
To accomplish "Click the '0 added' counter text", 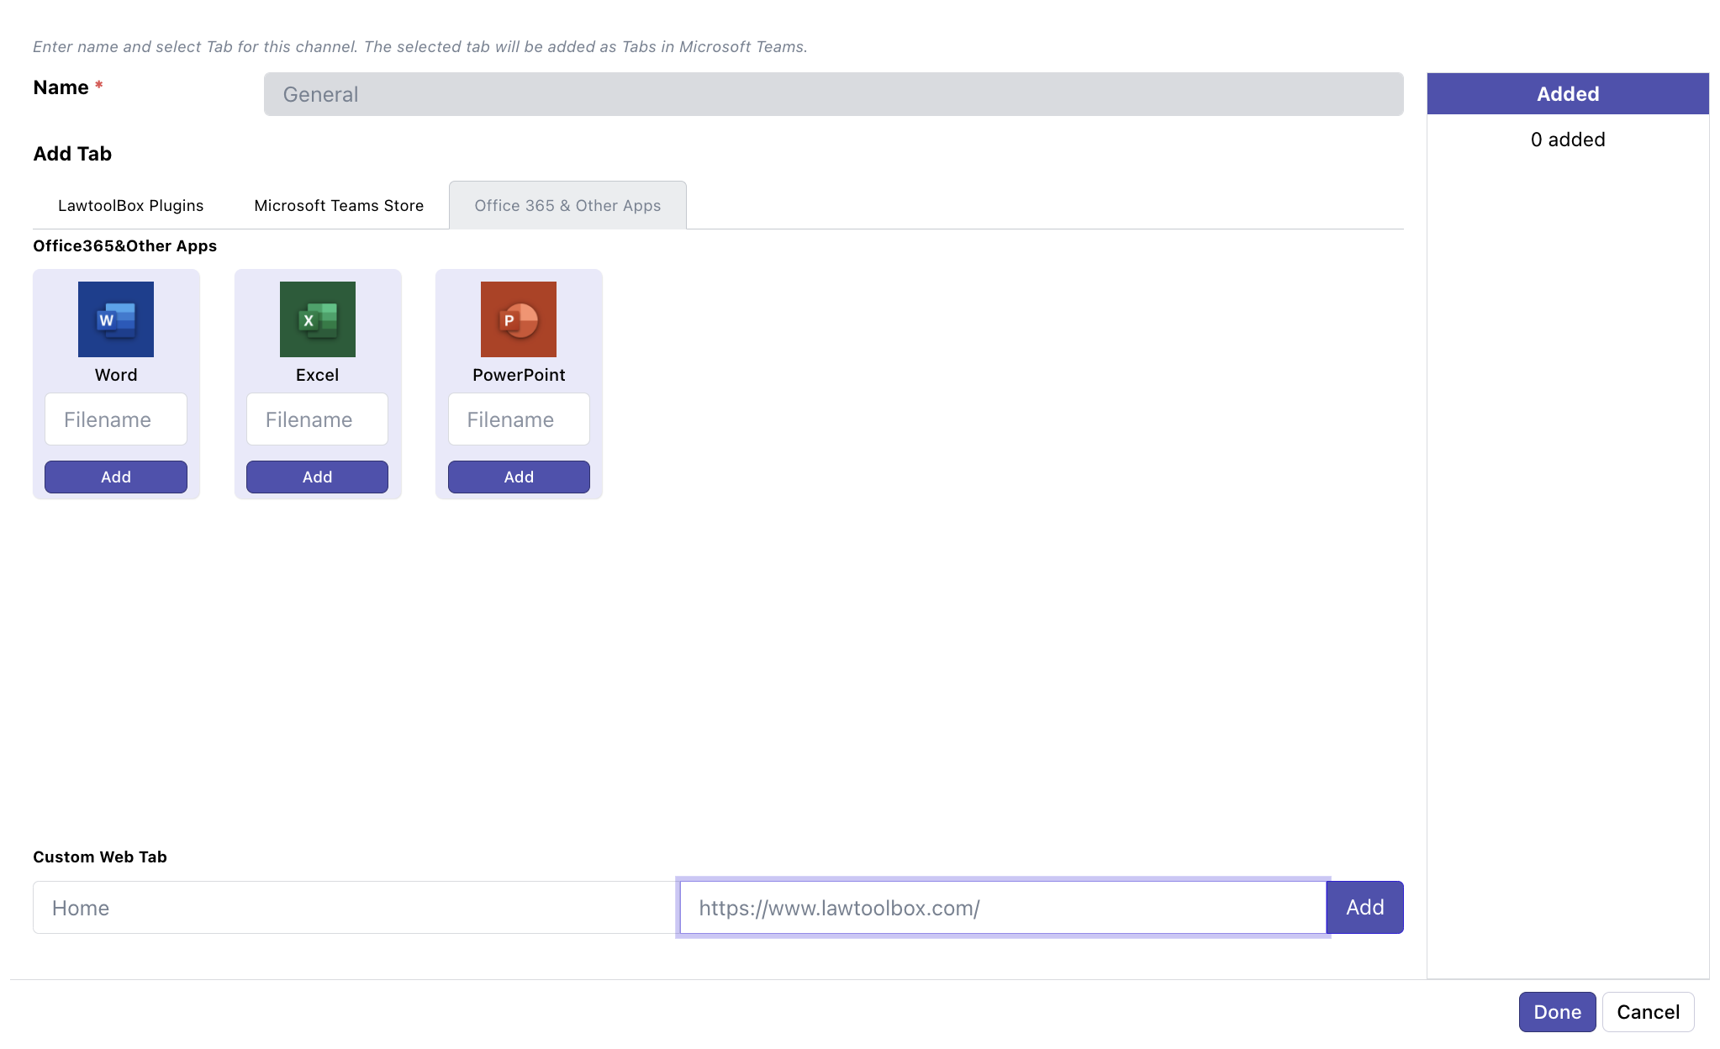I will 1568,140.
